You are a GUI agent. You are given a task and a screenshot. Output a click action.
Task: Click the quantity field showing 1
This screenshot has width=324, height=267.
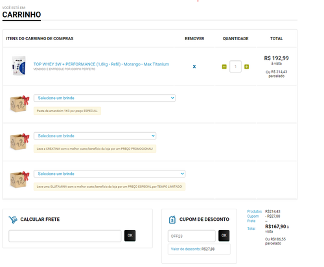(235, 67)
